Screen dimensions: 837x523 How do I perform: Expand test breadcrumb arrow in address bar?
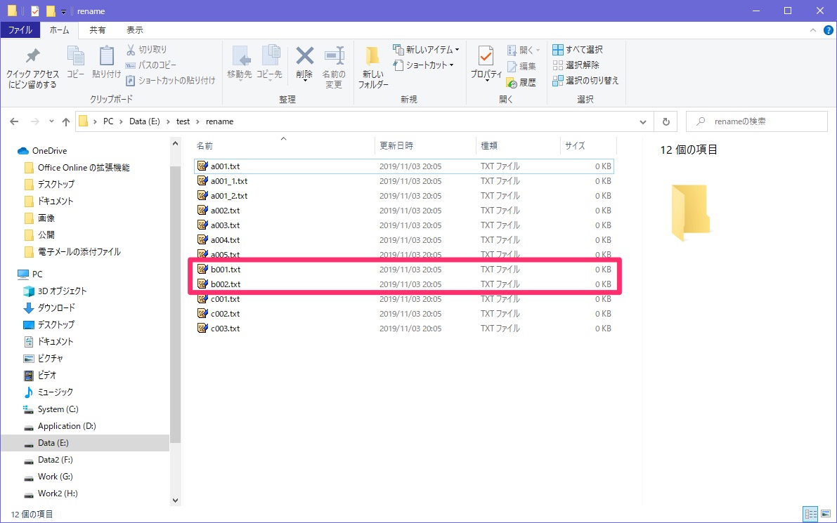pos(197,121)
